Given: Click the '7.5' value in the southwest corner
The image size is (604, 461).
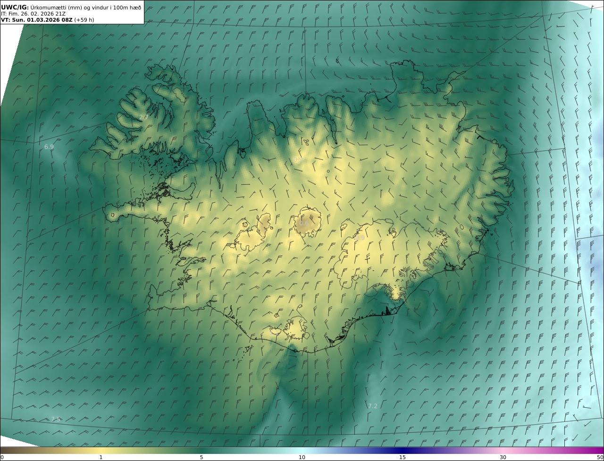Looking at the screenshot, I should [x=56, y=419].
